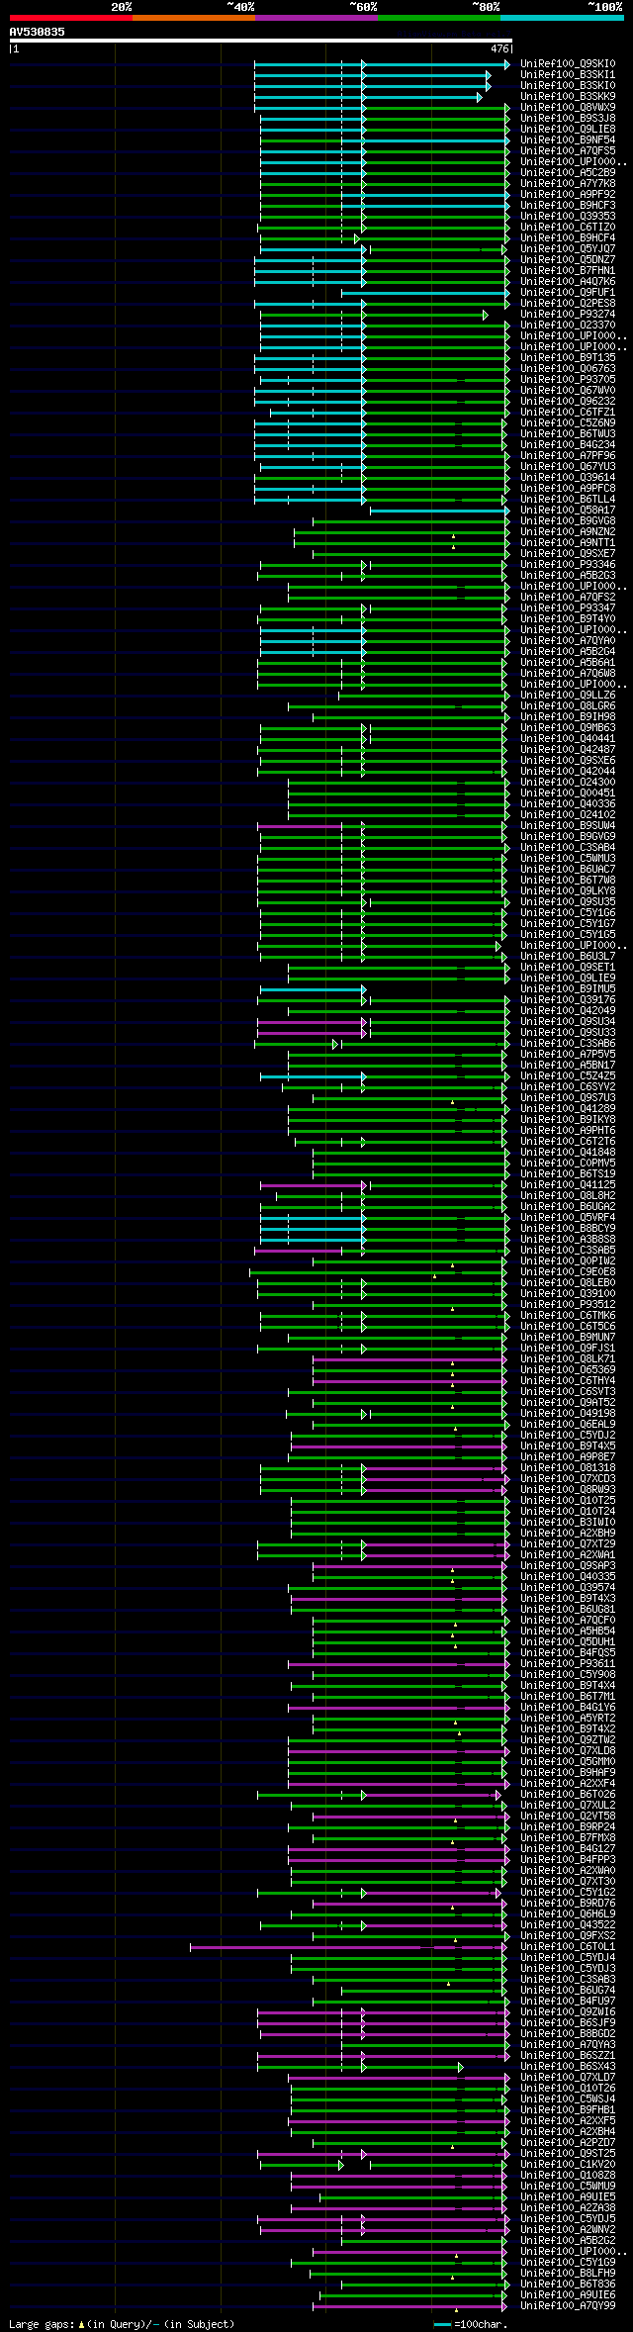
Task: Select hit UniRef100_A9NZN2
Action: [x=568, y=532]
